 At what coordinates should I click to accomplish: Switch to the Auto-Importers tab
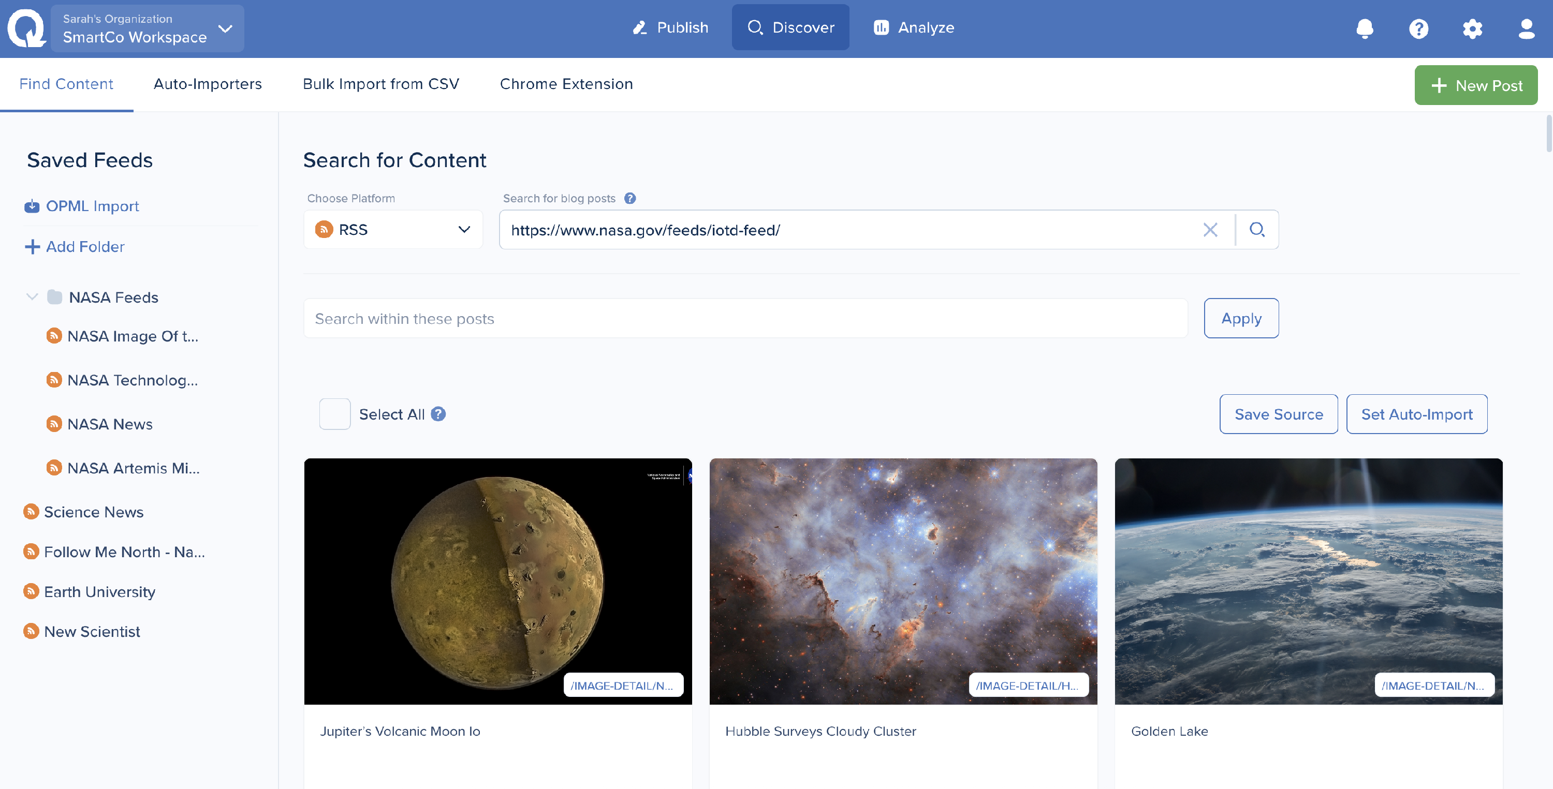click(x=208, y=84)
